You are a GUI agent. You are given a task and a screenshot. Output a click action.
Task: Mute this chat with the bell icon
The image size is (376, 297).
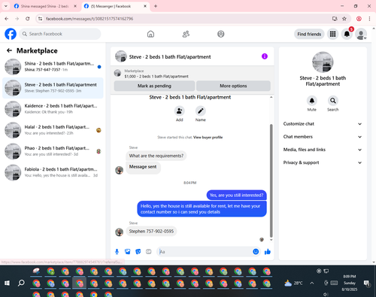pyautogui.click(x=312, y=101)
